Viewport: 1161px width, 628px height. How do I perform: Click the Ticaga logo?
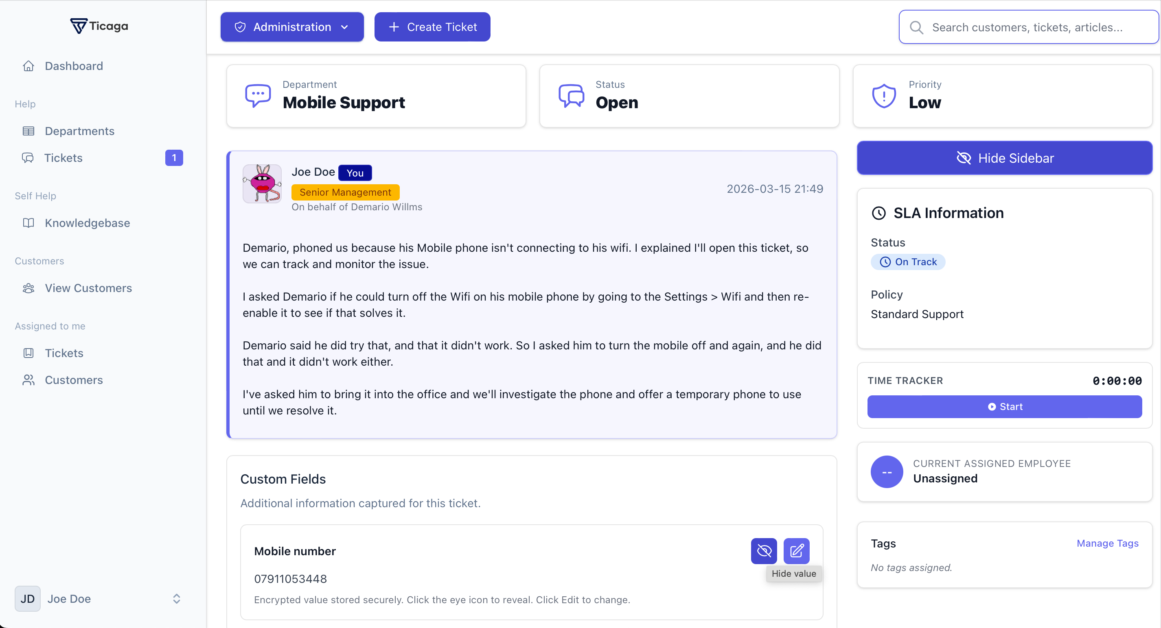(x=99, y=26)
